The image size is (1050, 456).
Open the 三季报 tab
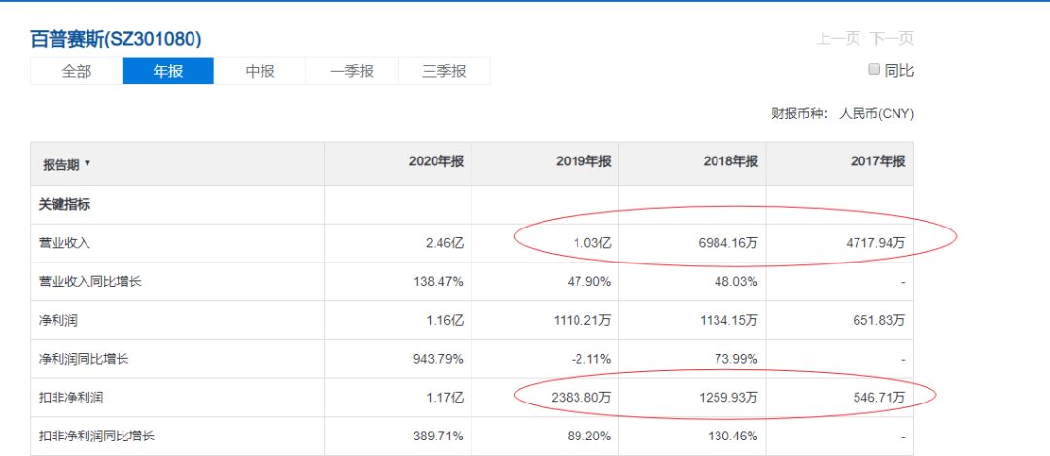pos(444,71)
